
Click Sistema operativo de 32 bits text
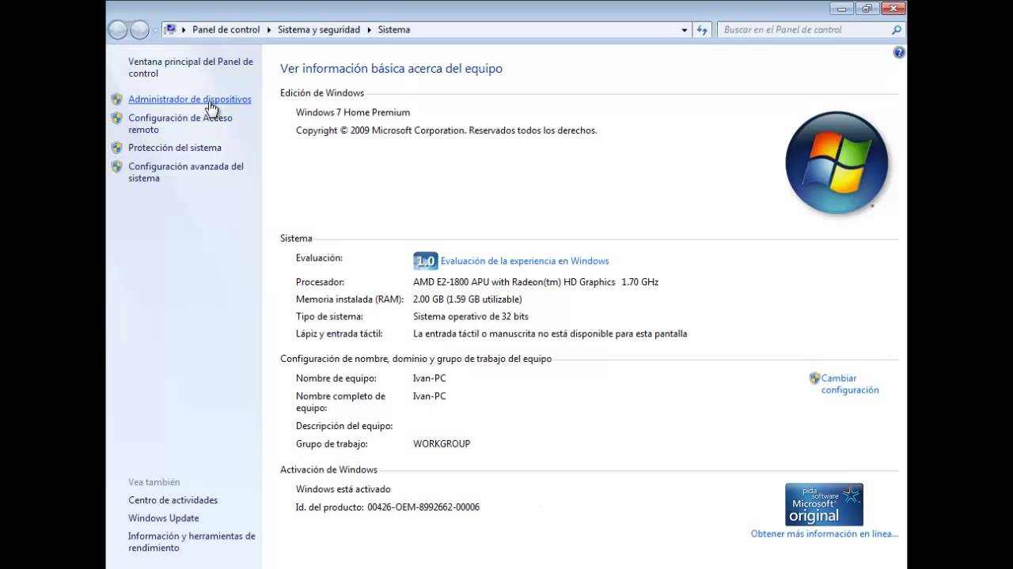coord(471,317)
